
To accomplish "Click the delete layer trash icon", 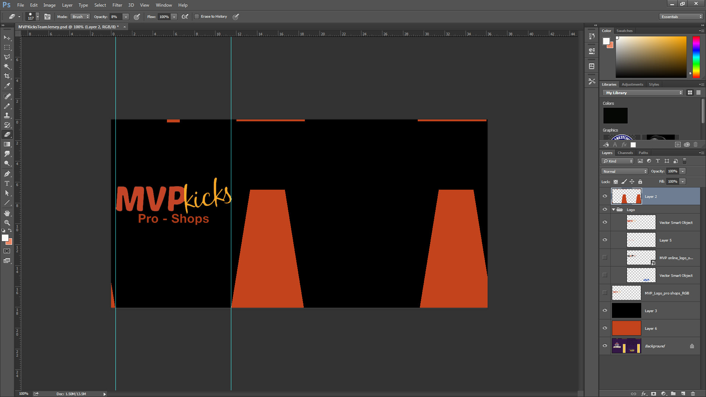I will pos(693,393).
